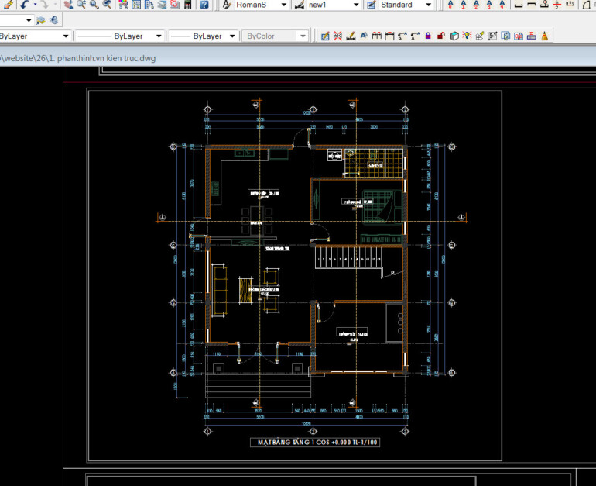Open the QuickCalc calculator tool
This screenshot has width=596, height=486.
(x=187, y=5)
